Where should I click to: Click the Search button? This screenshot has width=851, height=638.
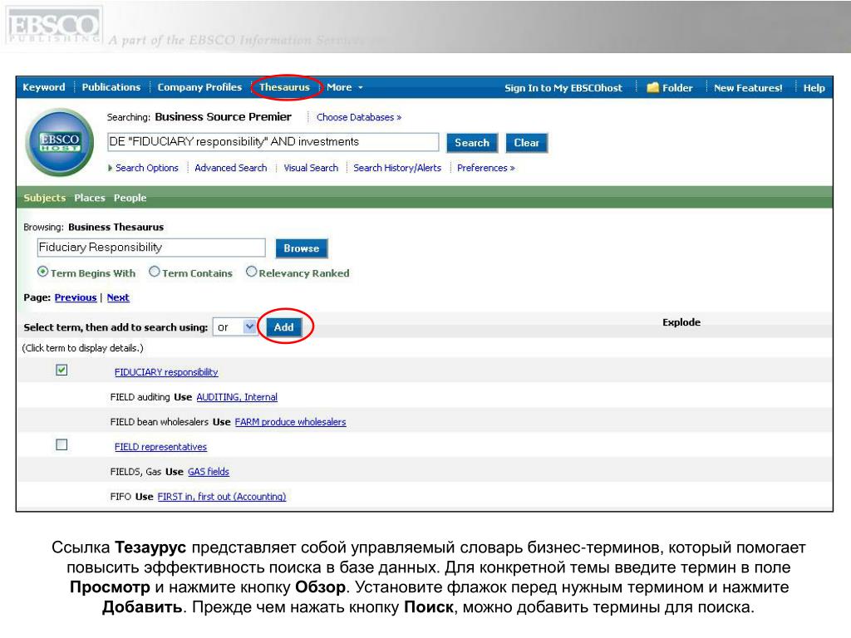click(x=472, y=143)
